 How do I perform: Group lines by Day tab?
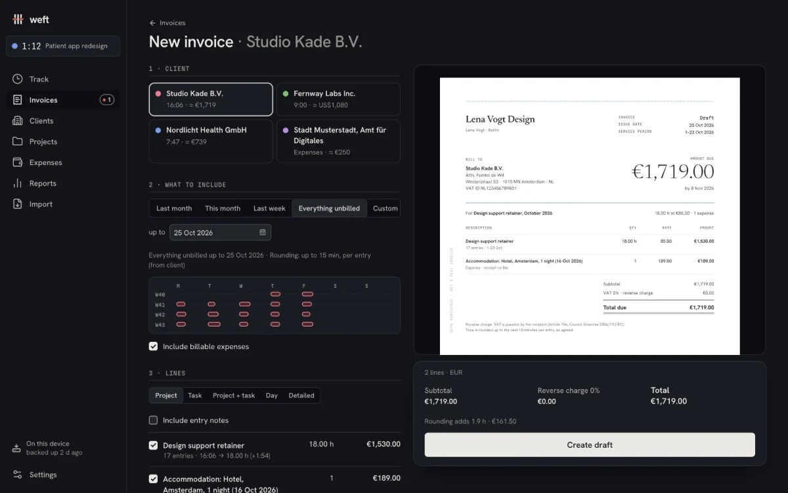click(x=272, y=395)
